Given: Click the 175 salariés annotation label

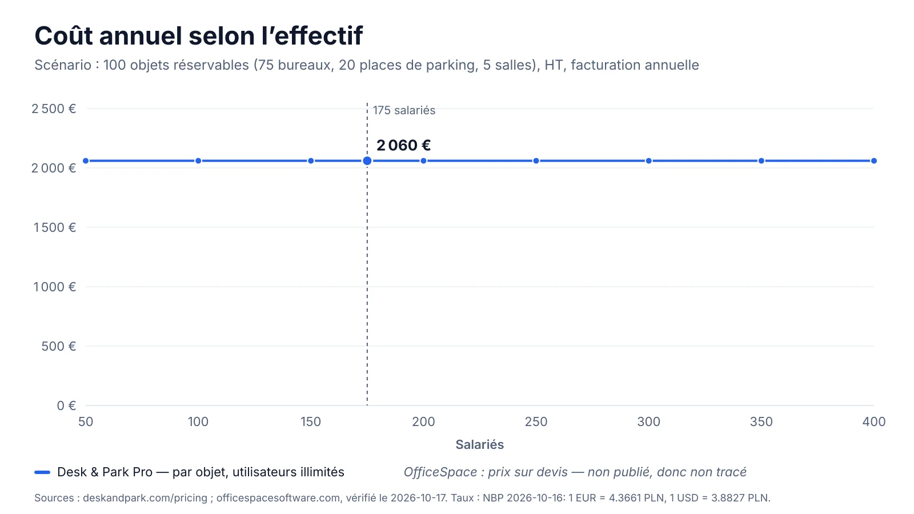Looking at the screenshot, I should (404, 110).
